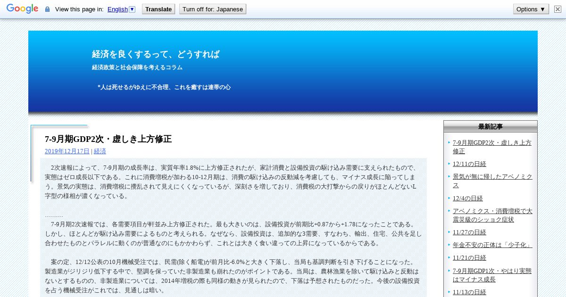The height and width of the screenshot is (297, 566).
Task: Click the secure padlock icon
Action: pyautogui.click(x=47, y=9)
